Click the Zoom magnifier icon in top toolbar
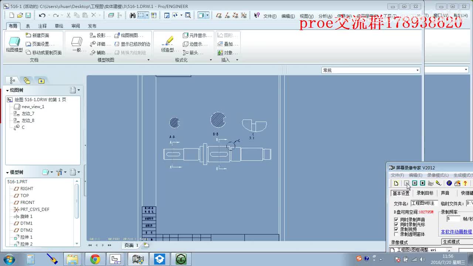Viewport: 473px width, 266px height. 188,15
